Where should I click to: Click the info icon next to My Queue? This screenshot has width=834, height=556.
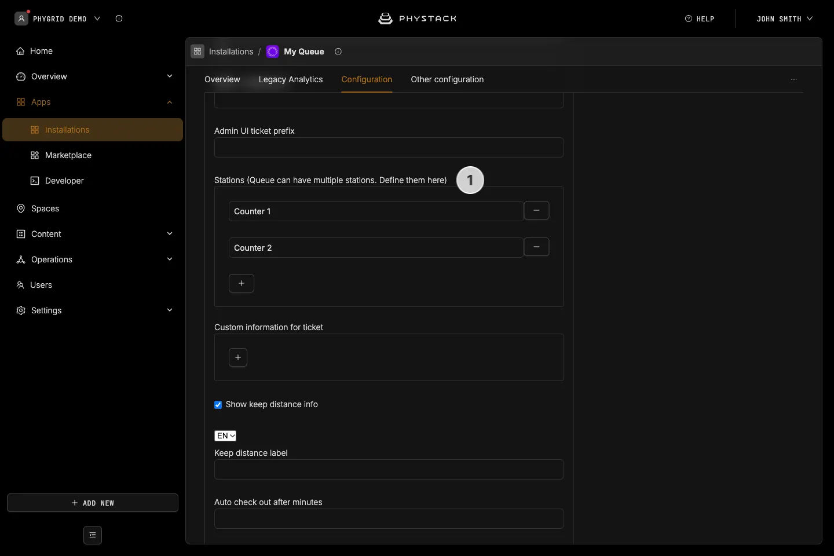pos(338,52)
